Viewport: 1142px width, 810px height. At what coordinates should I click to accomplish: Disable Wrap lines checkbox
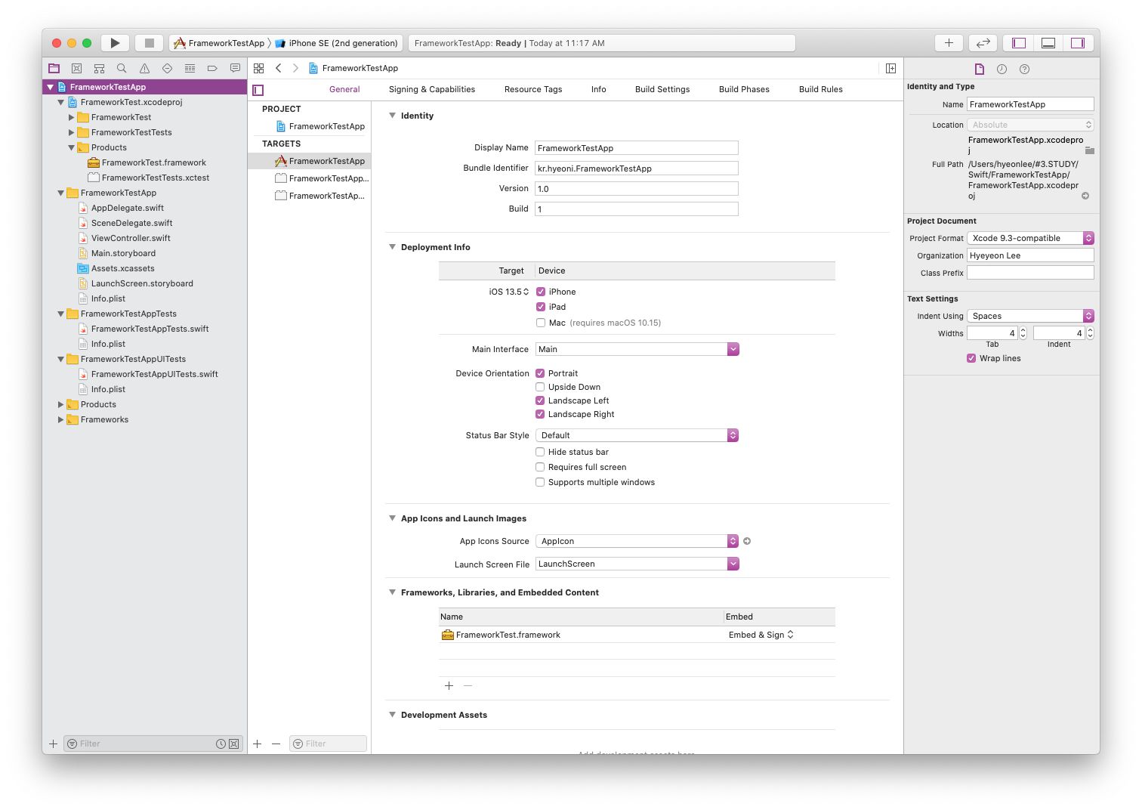[971, 358]
